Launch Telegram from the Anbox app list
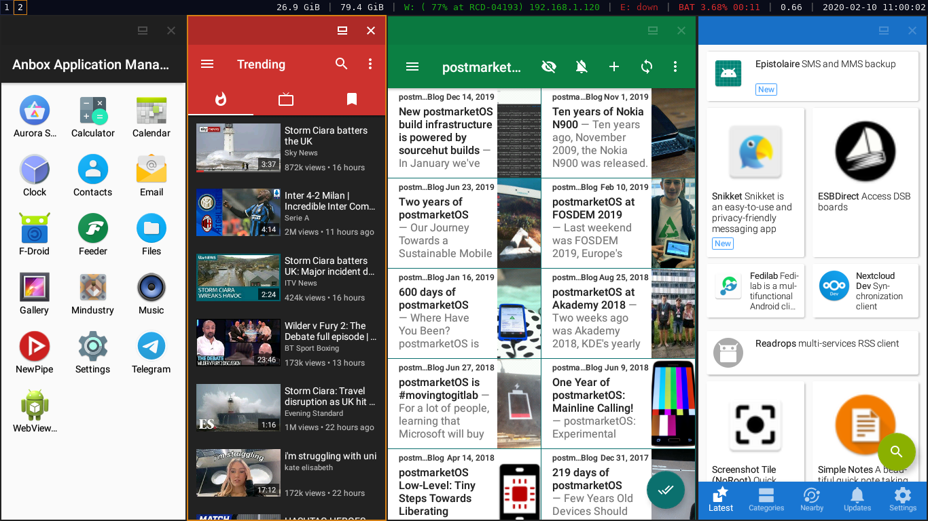Image resolution: width=928 pixels, height=521 pixels. click(150, 351)
